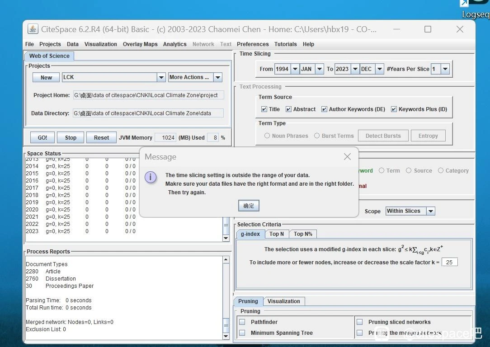Select the Category node type radio button
The width and height of the screenshot is (490, 347).
click(441, 170)
